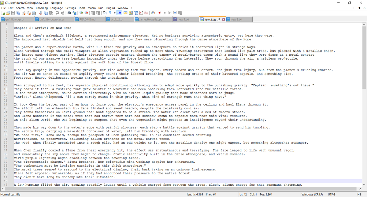The height and width of the screenshot is (197, 367).
Task: Print the document via printer icon
Action: click(x=34, y=13)
